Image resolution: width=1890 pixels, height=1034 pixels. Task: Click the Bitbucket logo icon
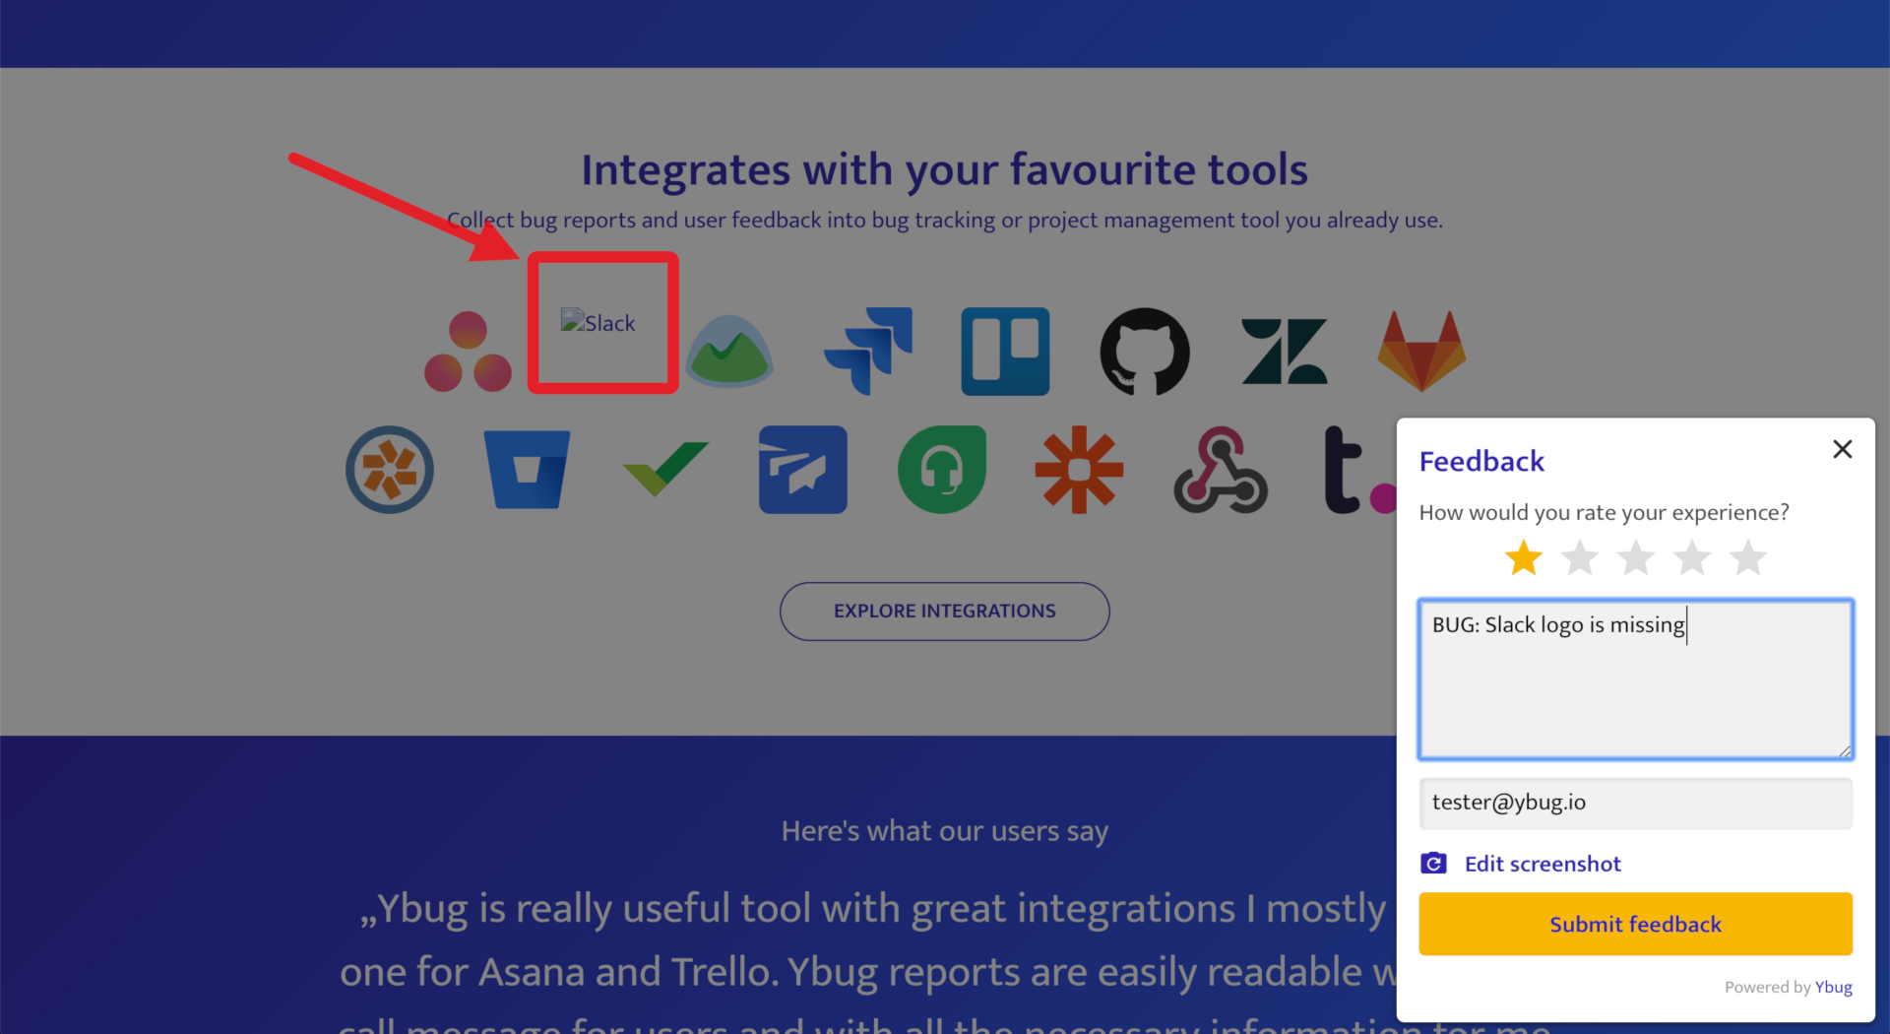[x=528, y=470]
